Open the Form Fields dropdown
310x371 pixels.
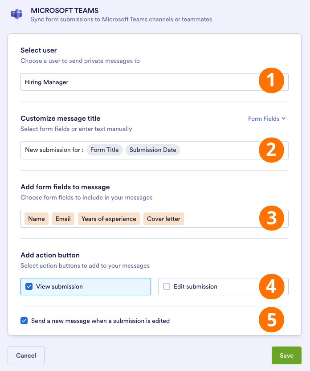pyautogui.click(x=266, y=119)
